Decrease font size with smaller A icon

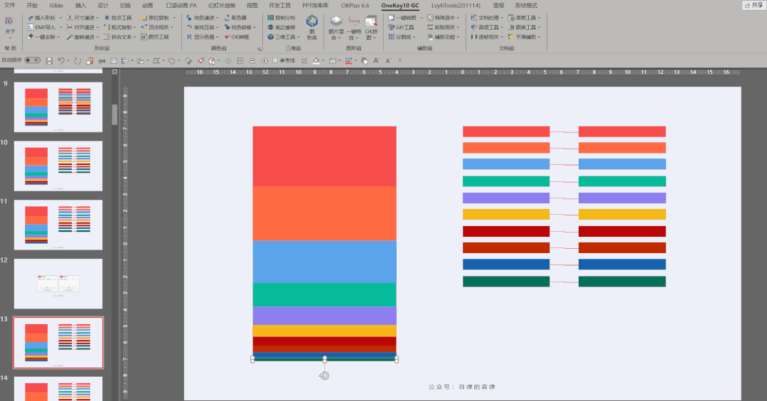[388, 60]
